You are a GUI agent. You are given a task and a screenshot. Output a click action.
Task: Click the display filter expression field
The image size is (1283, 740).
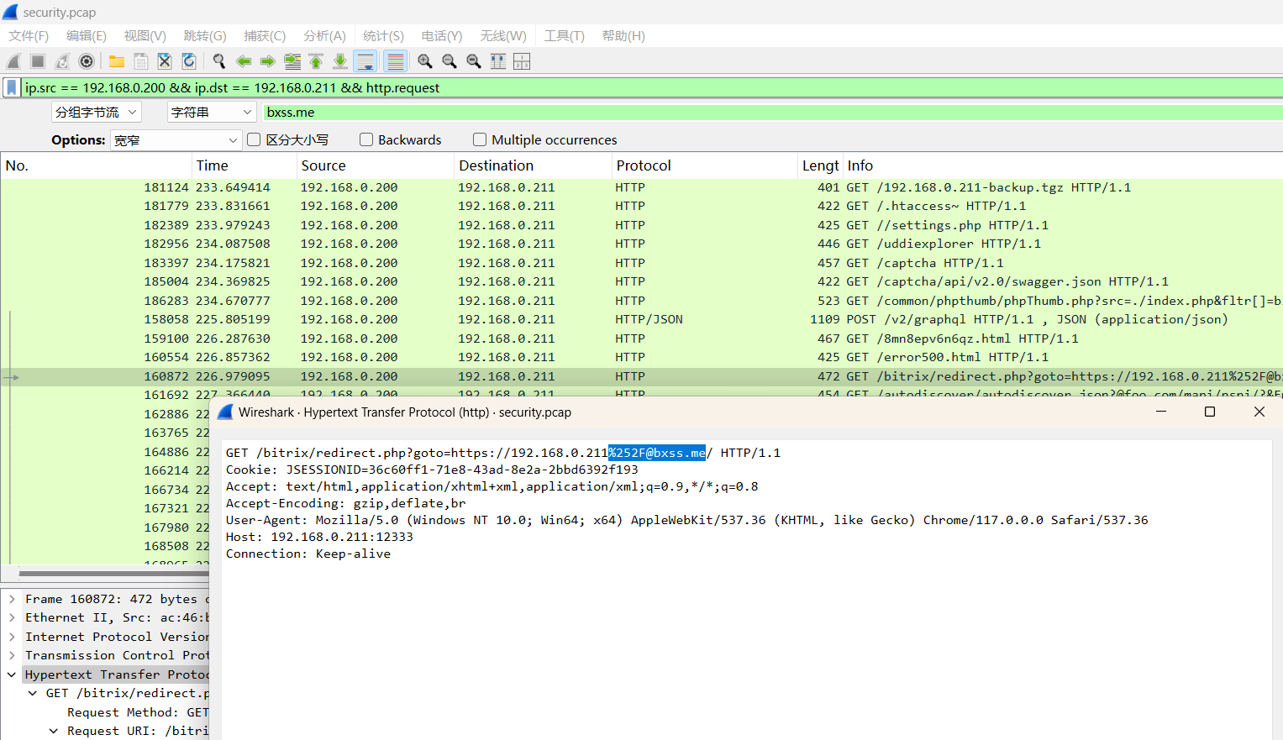click(x=652, y=87)
